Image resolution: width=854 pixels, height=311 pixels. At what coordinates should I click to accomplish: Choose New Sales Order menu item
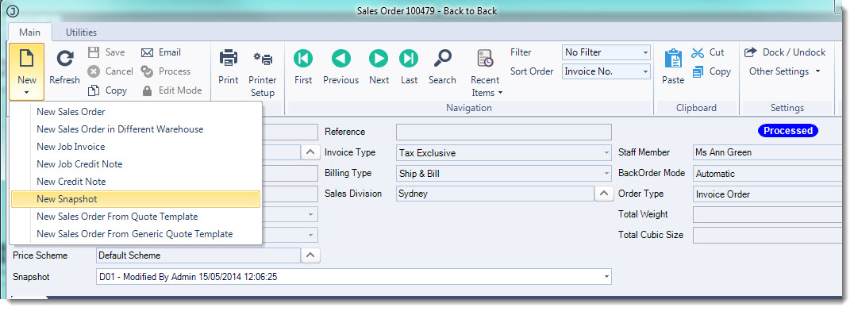coord(136,112)
